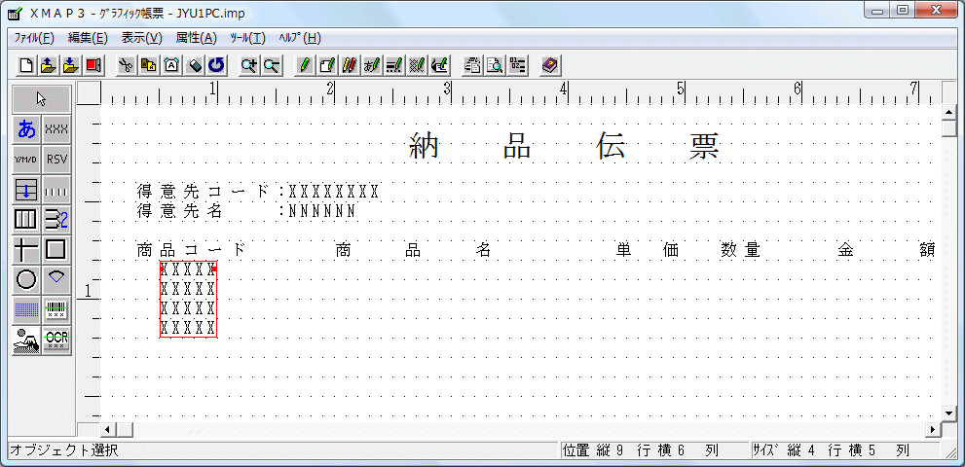Click the printer documents icon
This screenshot has width=965, height=467.
click(472, 64)
